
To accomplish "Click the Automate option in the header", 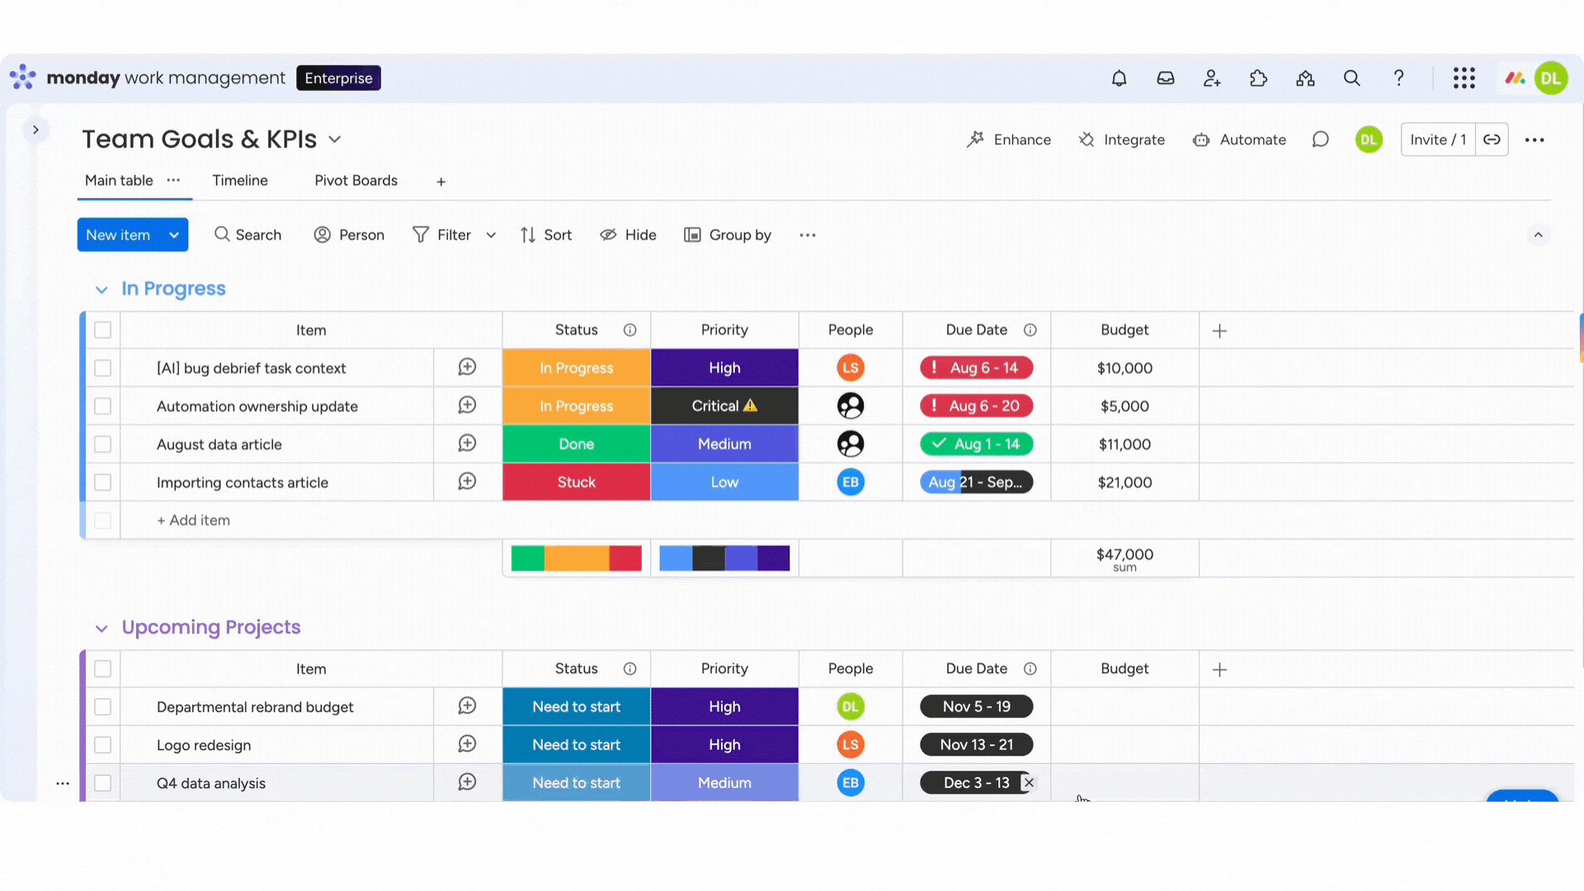I will (x=1240, y=139).
